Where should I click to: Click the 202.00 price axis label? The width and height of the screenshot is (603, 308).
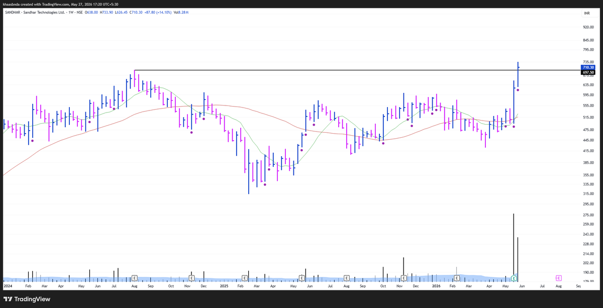[588, 262]
